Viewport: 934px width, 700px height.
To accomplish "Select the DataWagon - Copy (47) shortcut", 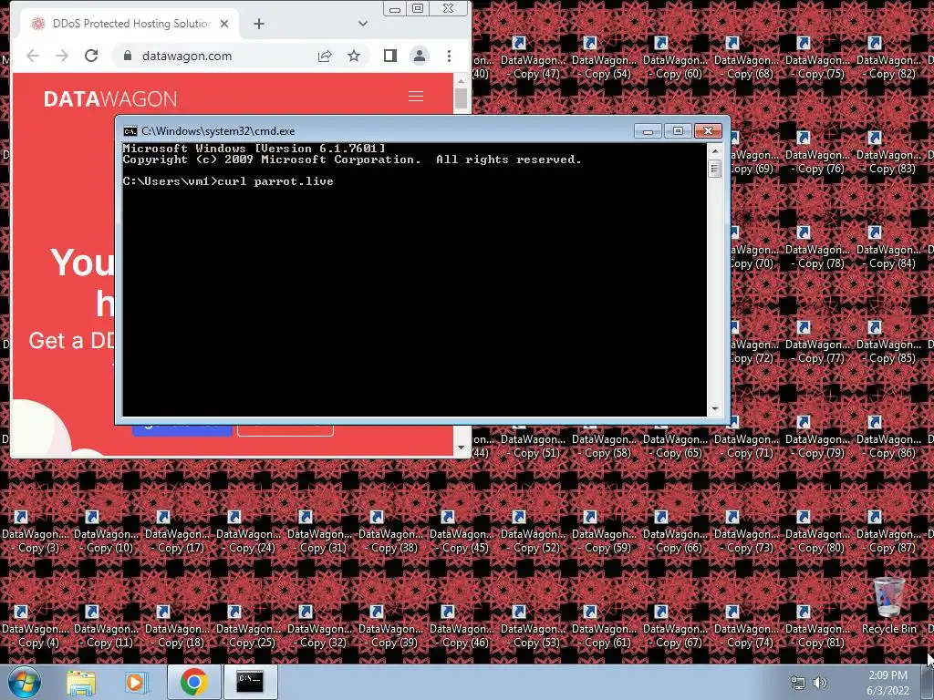I will point(533,58).
